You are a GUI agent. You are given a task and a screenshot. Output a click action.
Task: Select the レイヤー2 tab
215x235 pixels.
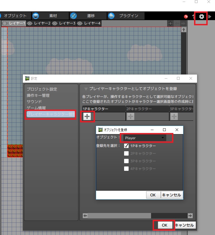tap(39, 24)
